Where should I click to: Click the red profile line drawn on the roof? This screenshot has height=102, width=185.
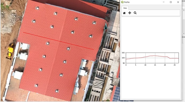click(58, 41)
